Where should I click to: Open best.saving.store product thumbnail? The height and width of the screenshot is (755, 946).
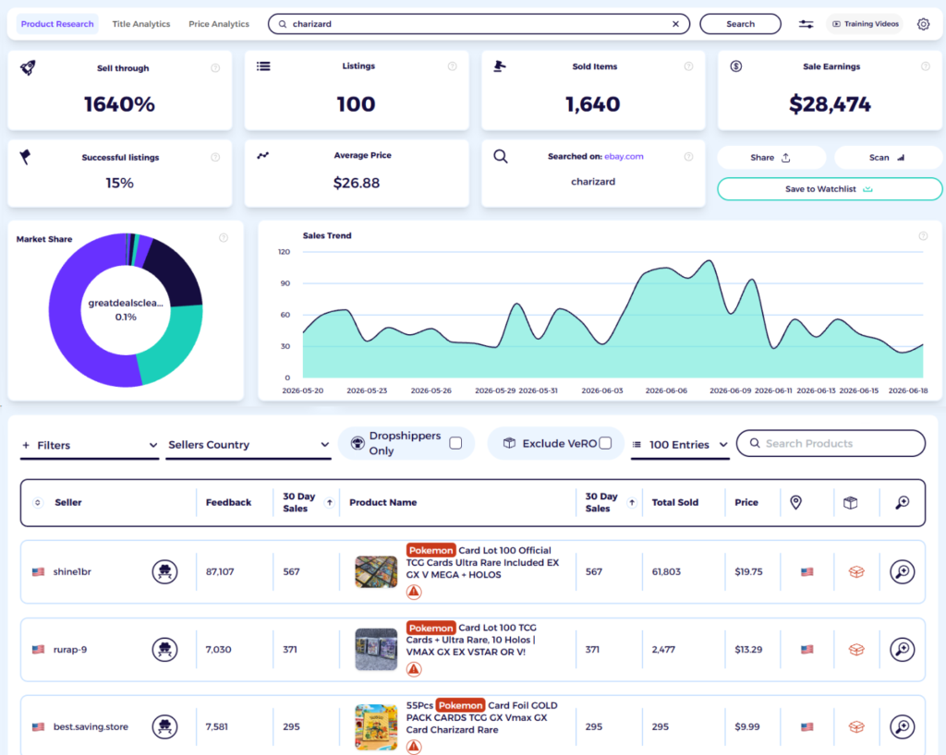click(377, 727)
